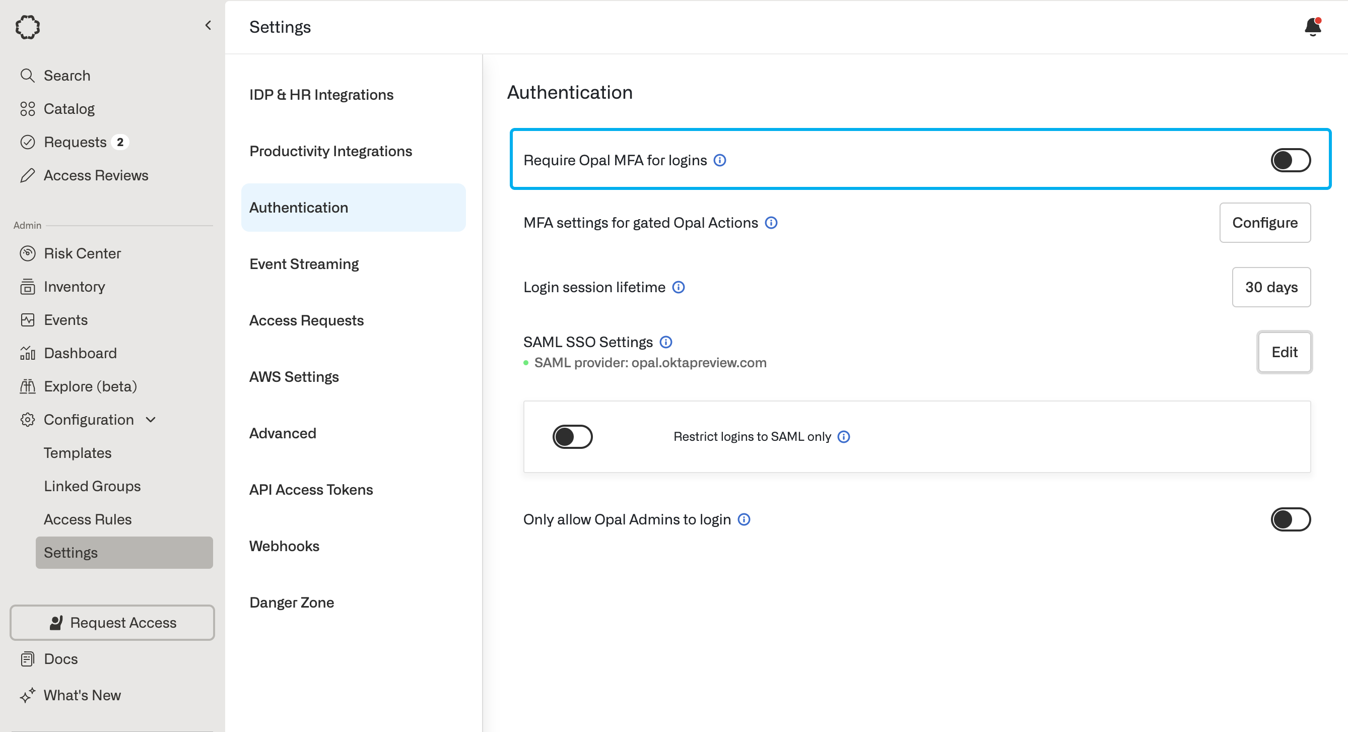Click Edit for SAML SSO Settings
Screen dimensions: 1348x732
pos(1284,352)
